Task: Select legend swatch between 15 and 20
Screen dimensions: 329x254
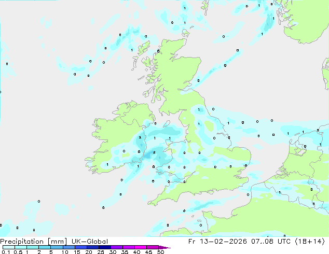Action: coord(80,247)
